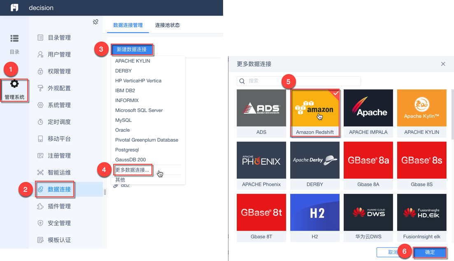Click the 取消 cancel button

click(393, 252)
